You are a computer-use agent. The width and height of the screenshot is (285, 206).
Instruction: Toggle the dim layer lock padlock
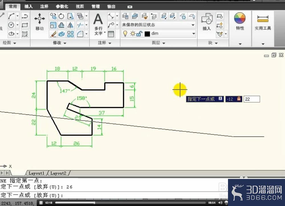click(x=139, y=34)
